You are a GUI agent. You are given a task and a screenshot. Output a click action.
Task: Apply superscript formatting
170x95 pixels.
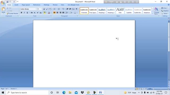[37, 13]
